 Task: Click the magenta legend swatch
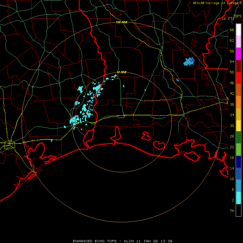click(238, 54)
